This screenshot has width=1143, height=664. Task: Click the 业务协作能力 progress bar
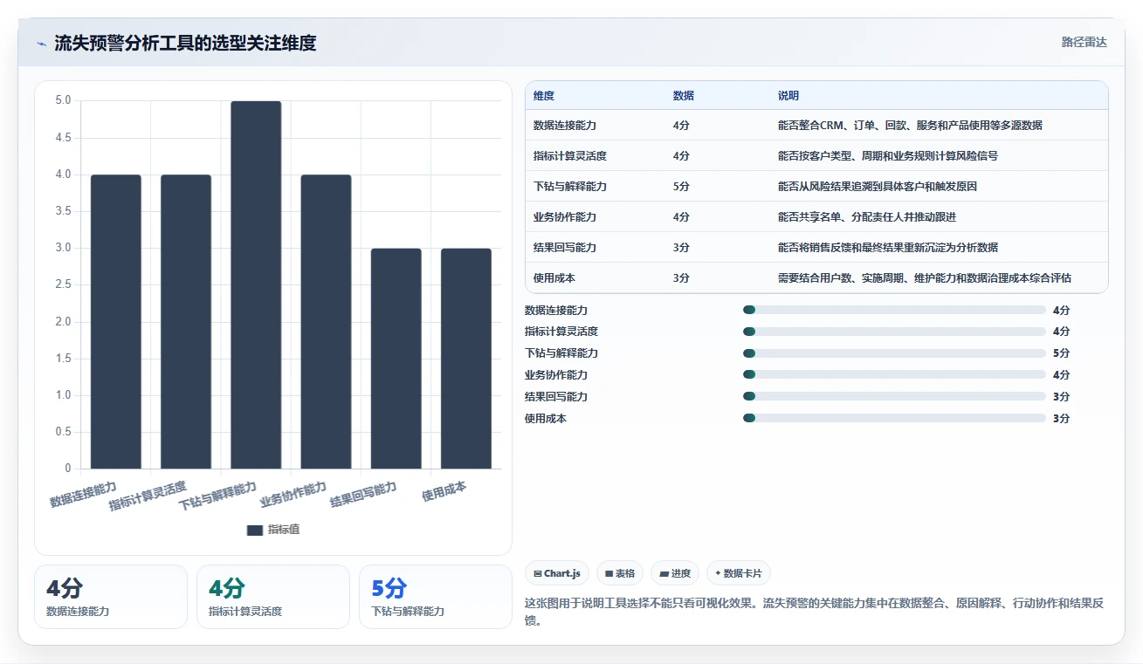[894, 374]
